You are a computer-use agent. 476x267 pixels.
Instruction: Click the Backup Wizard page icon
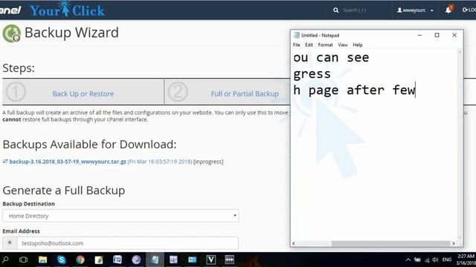[12, 33]
